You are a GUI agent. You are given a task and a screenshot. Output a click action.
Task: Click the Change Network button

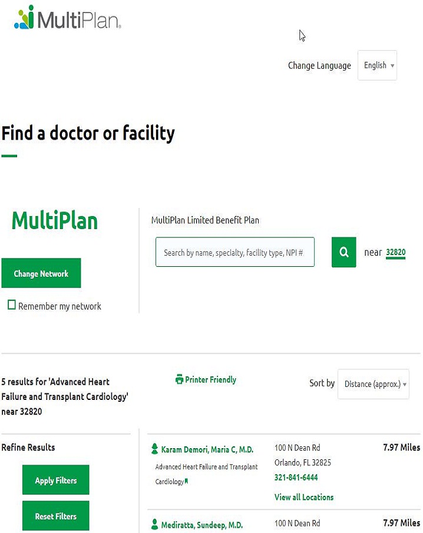[x=41, y=273]
